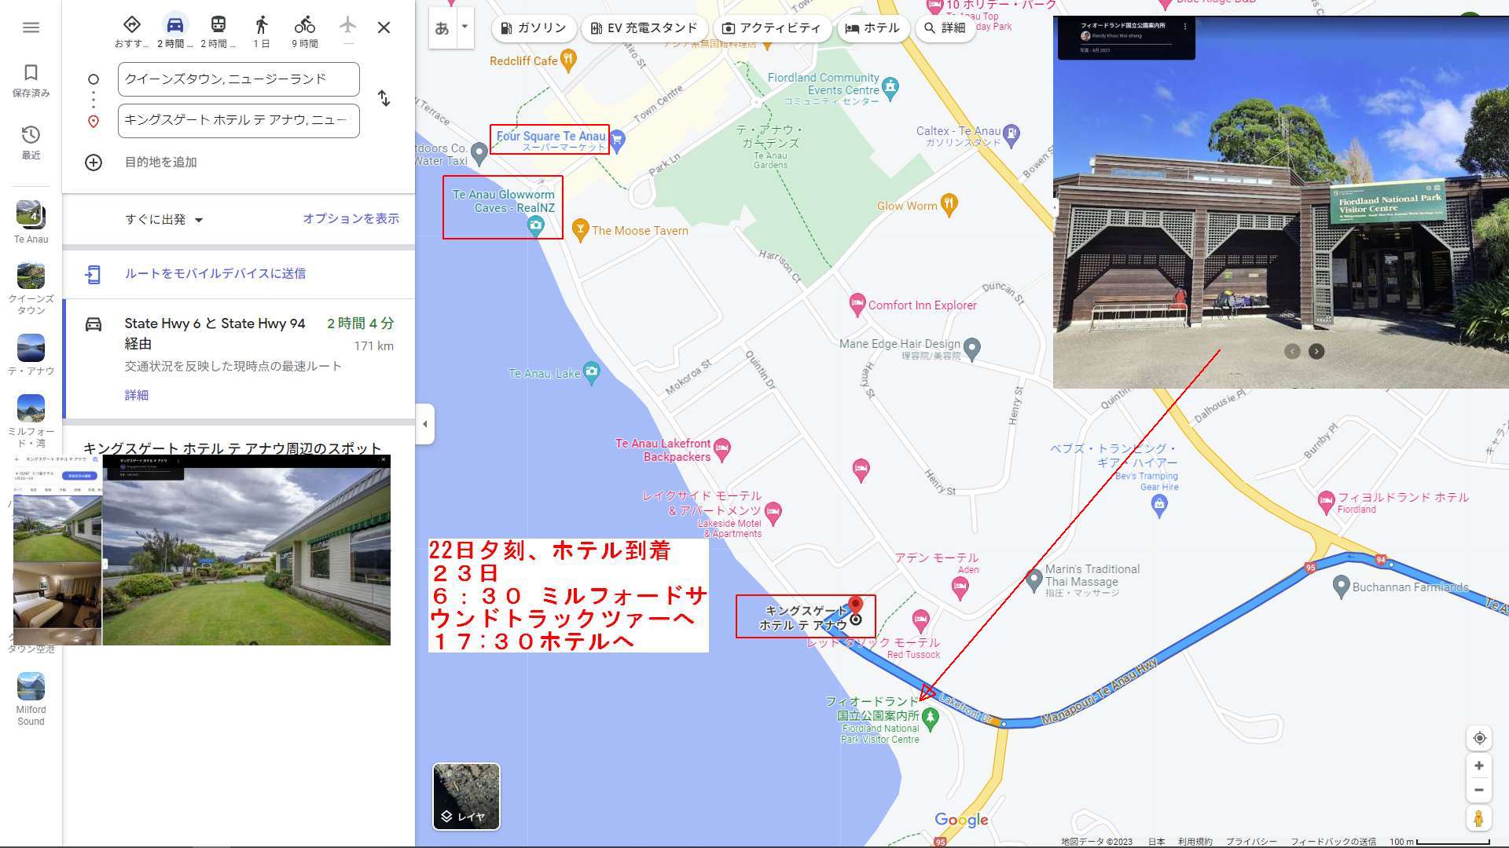Open Recents (最近) history
Screen dimensions: 1509x848
[31, 143]
